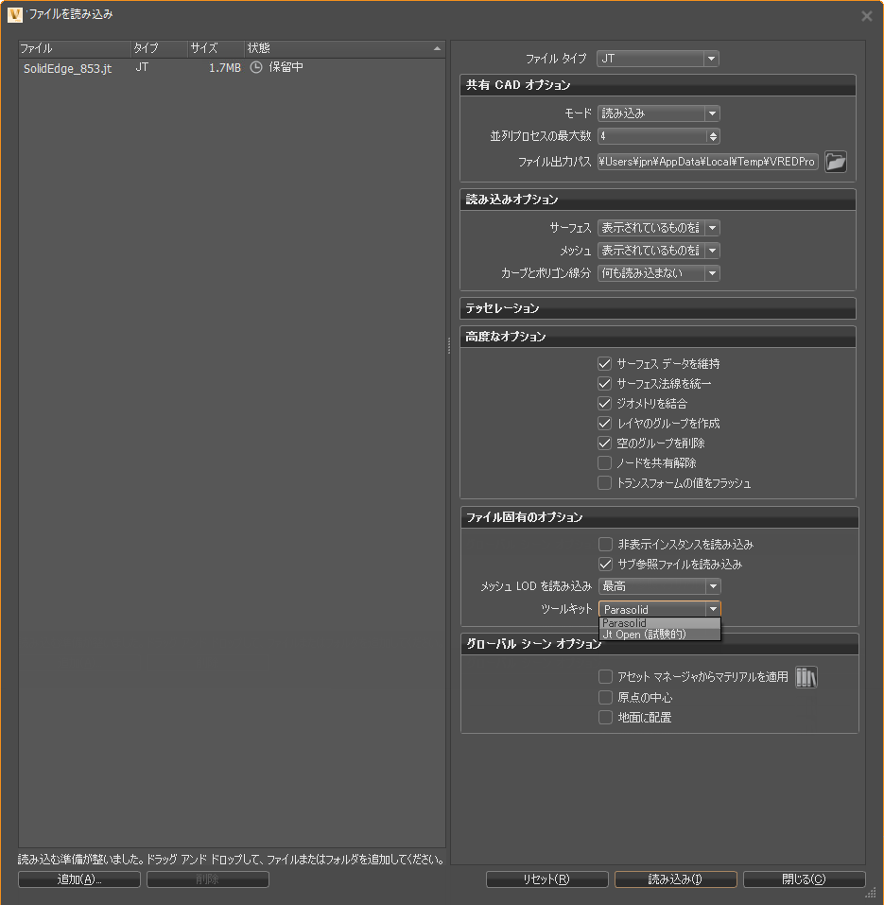Toggle サブ参照ファイルを読み込み checkbox
Screen dimensions: 884x905
click(x=605, y=564)
